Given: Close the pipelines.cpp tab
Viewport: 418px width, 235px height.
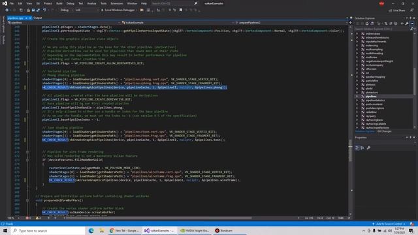Looking at the screenshot, I should (x=31, y=18).
